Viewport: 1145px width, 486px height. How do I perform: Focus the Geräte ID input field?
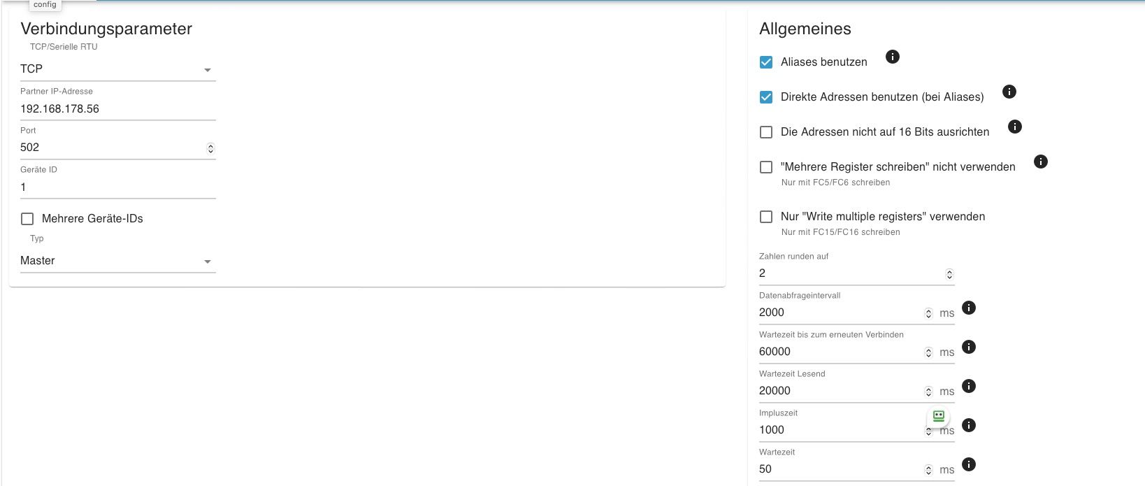(118, 187)
